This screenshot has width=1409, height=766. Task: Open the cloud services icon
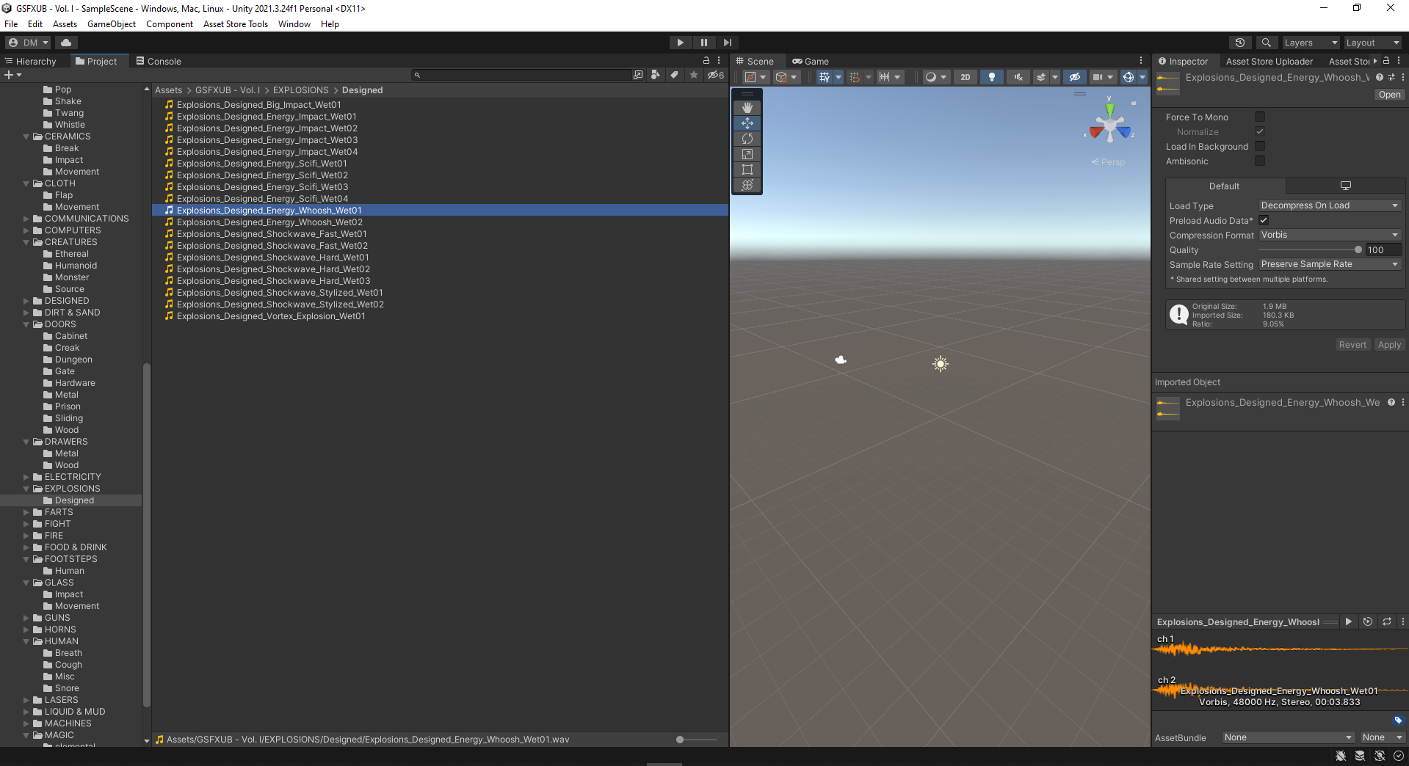pos(65,43)
